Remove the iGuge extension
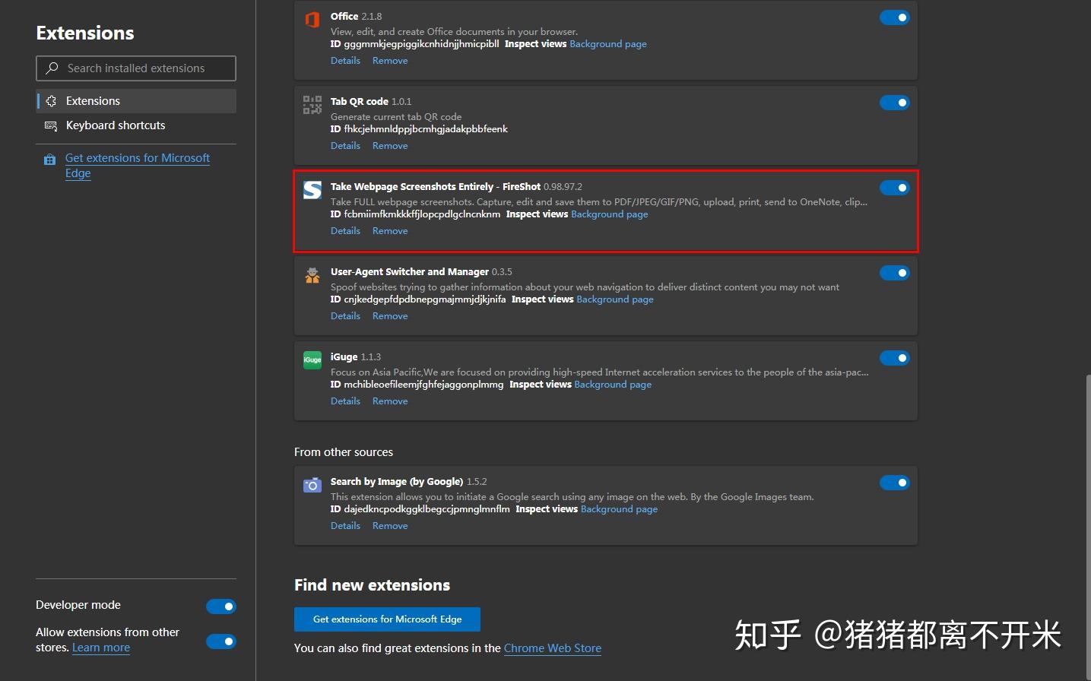 click(x=390, y=401)
